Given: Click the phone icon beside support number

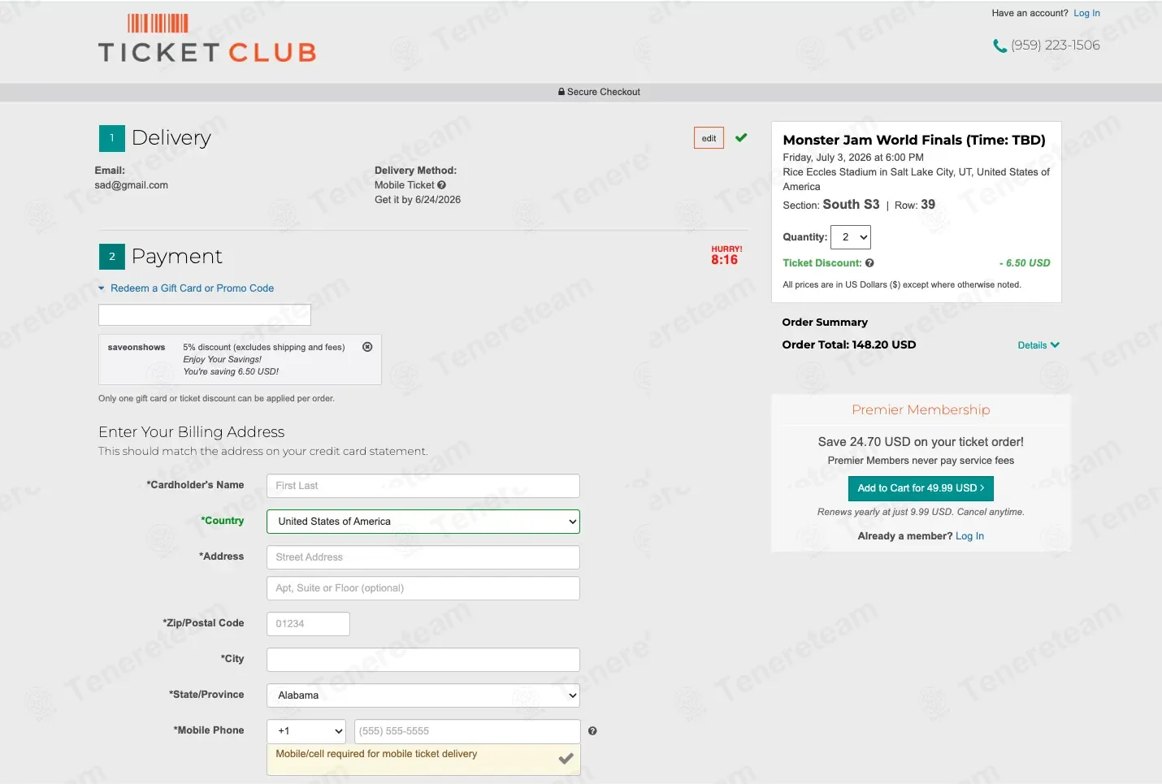Looking at the screenshot, I should 999,45.
